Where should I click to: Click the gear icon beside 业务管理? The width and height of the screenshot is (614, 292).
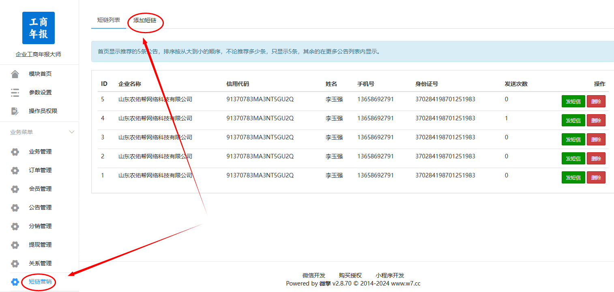[15, 152]
